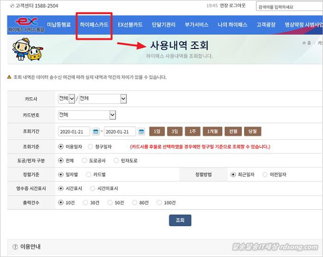The width and height of the screenshot is (323, 257).
Task: Go to the 미납통행료 menu
Action: 59,25
